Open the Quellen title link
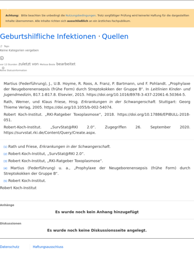 (115, 36)
